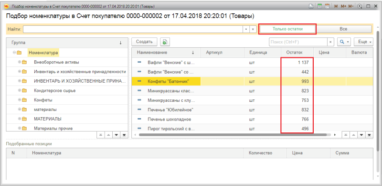Clear the Поиск (Ctrl+F) field with X
The width and height of the screenshot is (382, 186).
click(330, 42)
